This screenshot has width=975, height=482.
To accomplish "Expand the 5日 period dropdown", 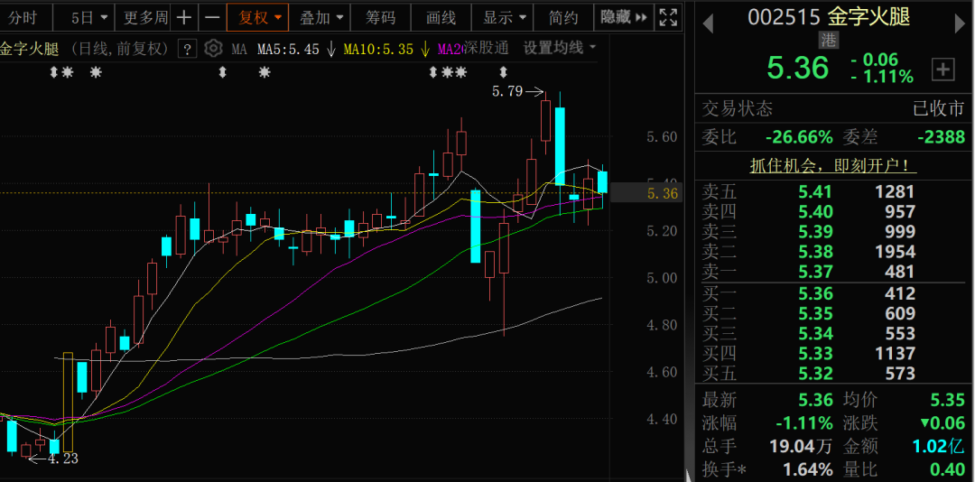I will click(89, 17).
